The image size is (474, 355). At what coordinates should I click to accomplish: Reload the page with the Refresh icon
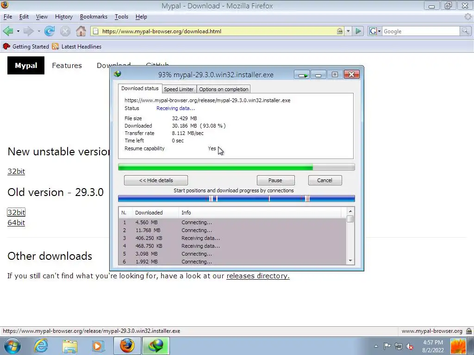pos(49,31)
